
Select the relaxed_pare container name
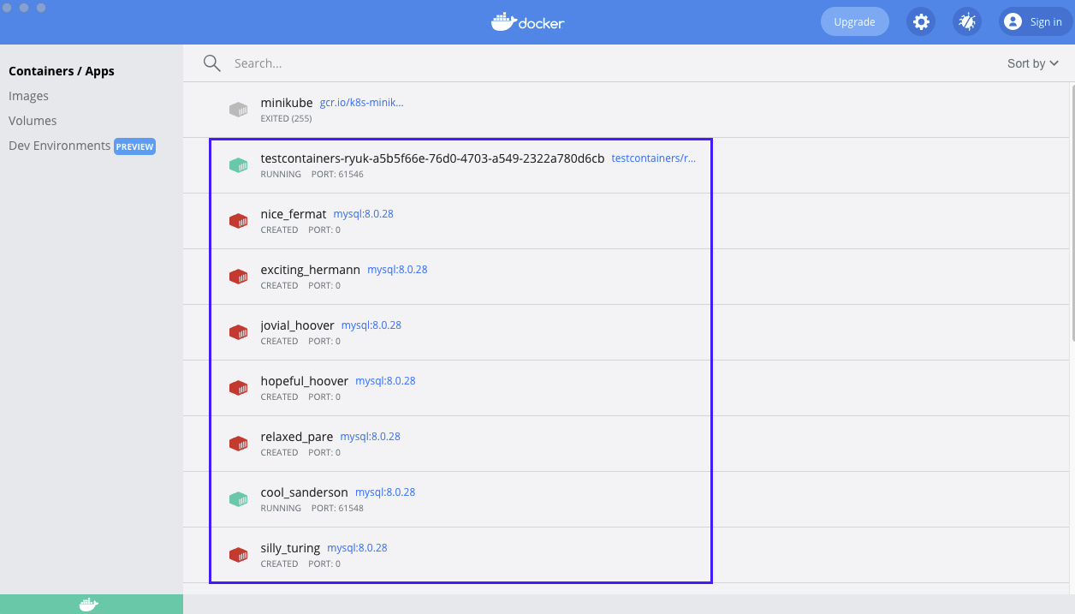pos(297,437)
